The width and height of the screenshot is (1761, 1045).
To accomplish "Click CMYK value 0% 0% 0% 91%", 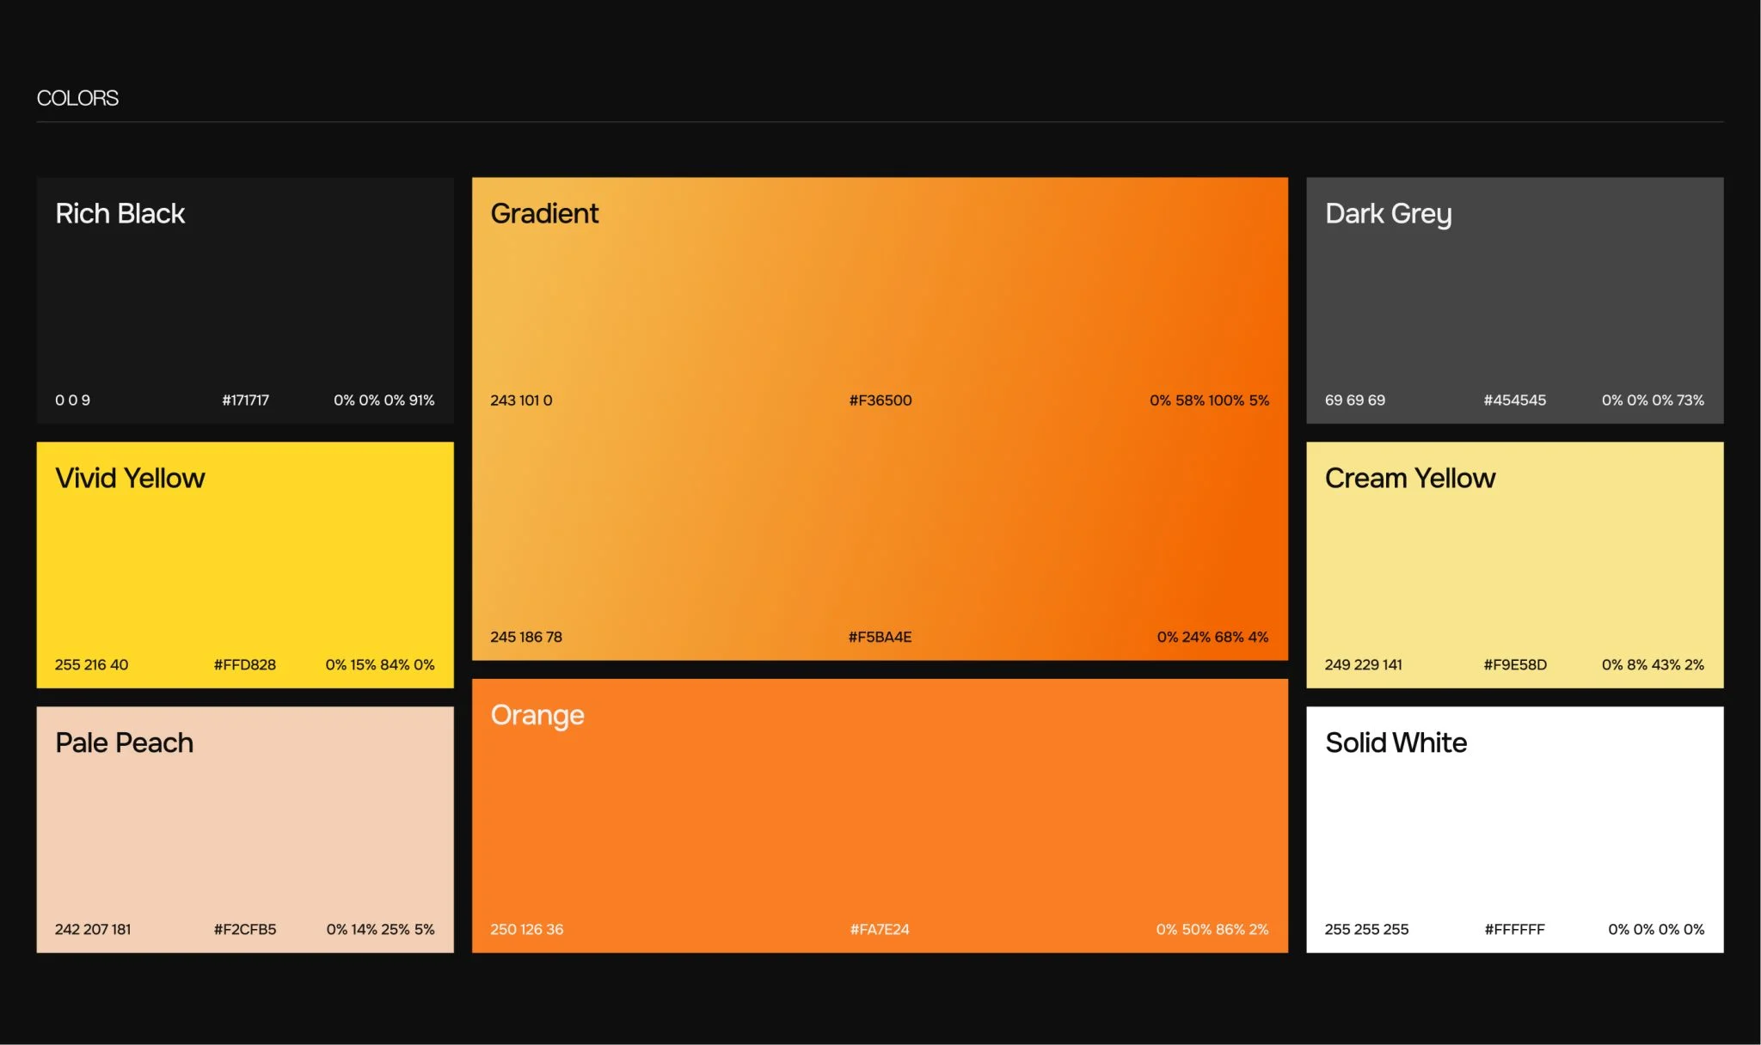I will pos(384,400).
